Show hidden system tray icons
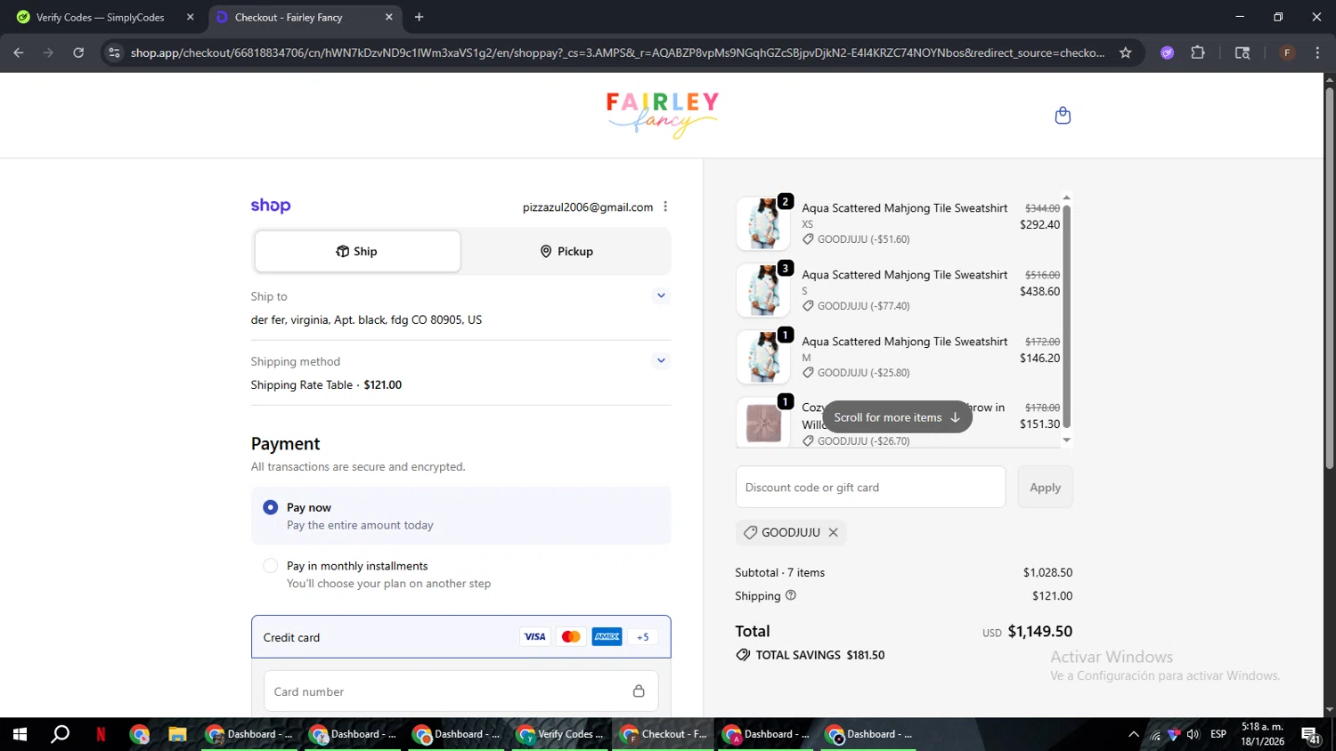The width and height of the screenshot is (1336, 751). click(1133, 734)
